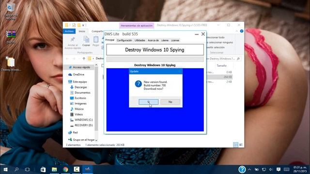Click Invertir selección in ribbon
This screenshot has width=310, height=174.
pyautogui.click(x=215, y=47)
